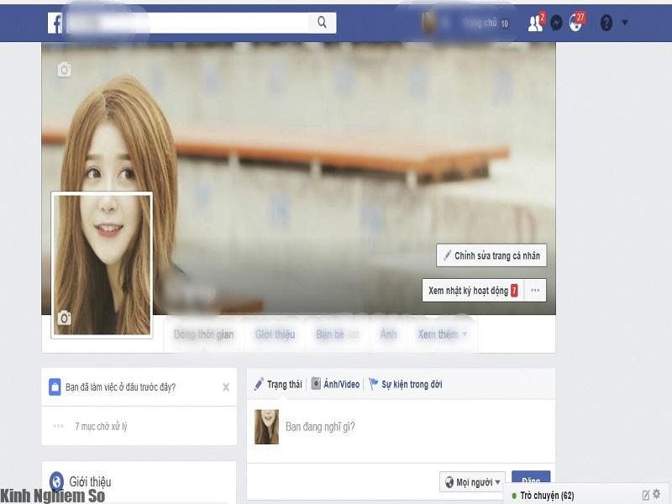
Task: Switch to the Bạn bè tab
Action: 337,334
